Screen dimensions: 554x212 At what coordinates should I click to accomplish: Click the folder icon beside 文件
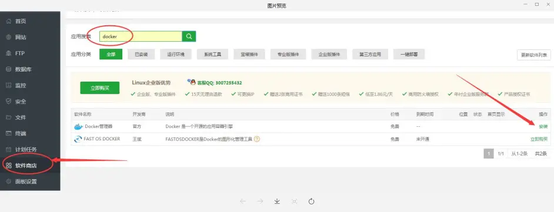click(x=9, y=117)
